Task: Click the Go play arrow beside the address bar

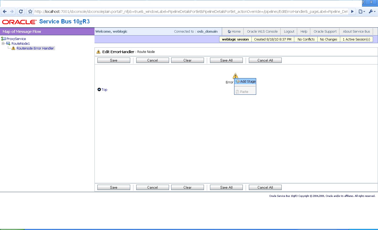Action: coord(352,12)
